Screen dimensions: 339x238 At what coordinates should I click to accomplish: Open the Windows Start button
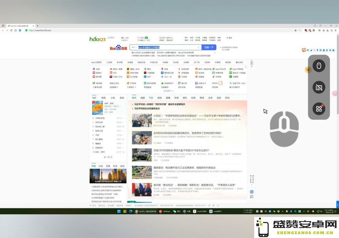(119, 212)
